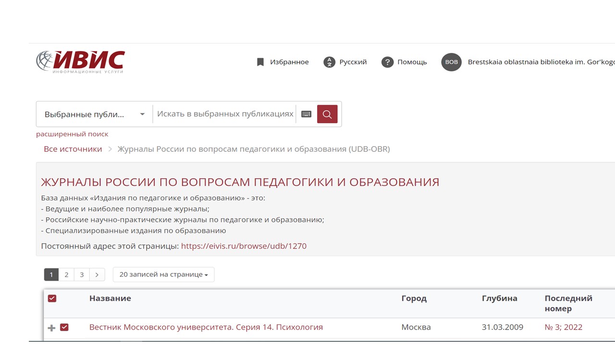Toggle select-all checkbox in table header
The image size is (615, 346).
pyautogui.click(x=52, y=298)
